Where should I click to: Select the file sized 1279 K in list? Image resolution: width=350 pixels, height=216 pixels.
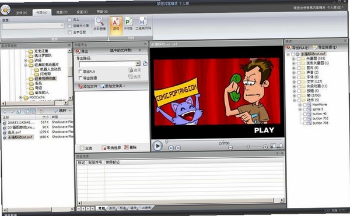click(x=37, y=132)
